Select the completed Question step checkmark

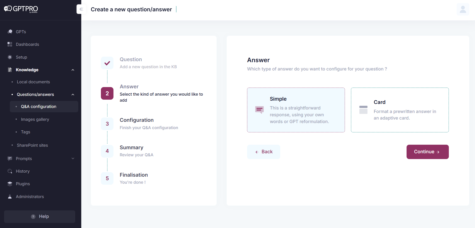(107, 63)
